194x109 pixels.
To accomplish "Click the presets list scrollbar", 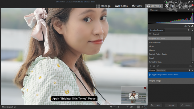I will pos(192,54).
